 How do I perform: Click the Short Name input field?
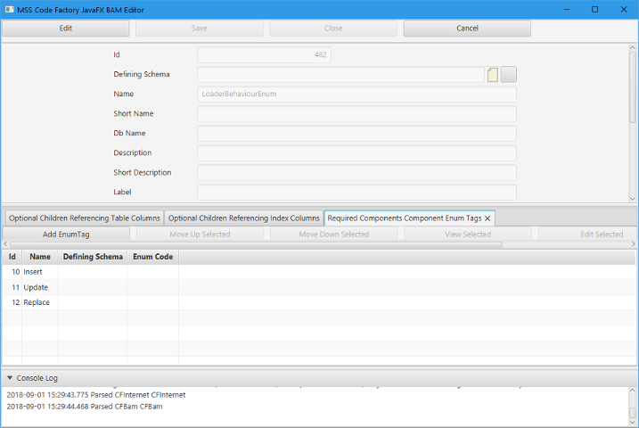[356, 114]
